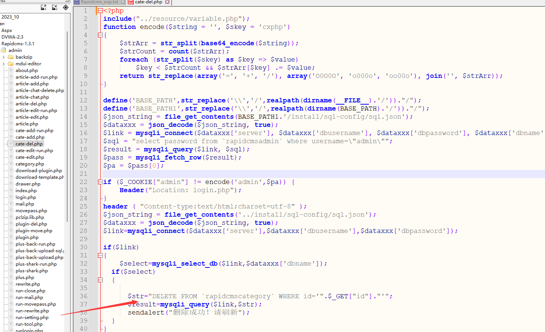Close the Raoidcms_exp.txt tab
Viewport: 545px width, 332px height.
click(x=123, y=2)
